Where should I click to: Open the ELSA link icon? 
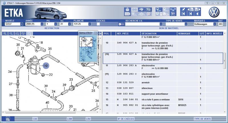click(x=159, y=10)
